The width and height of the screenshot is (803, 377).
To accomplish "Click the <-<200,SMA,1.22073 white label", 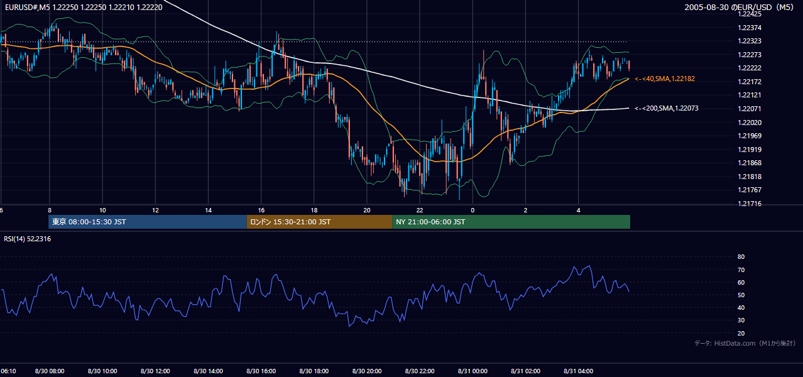I will 666,108.
